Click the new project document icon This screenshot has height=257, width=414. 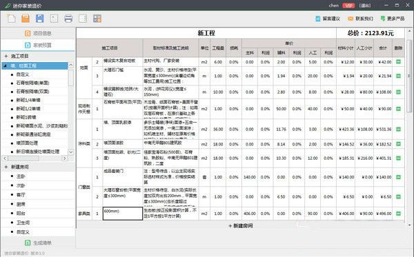[11, 19]
